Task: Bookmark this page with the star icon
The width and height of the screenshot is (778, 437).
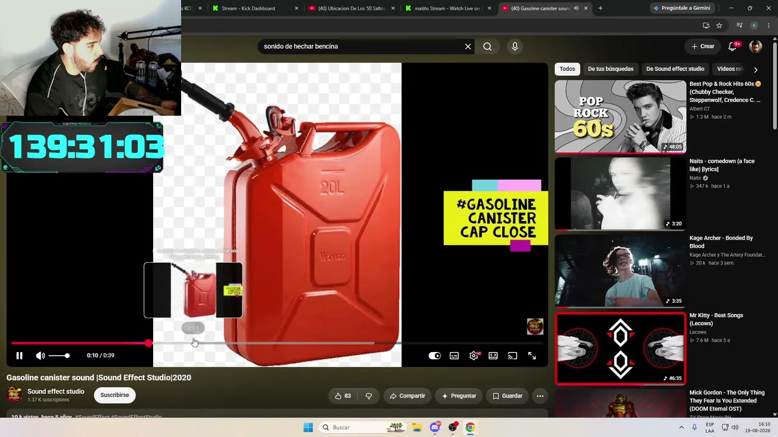Action: 719,25
